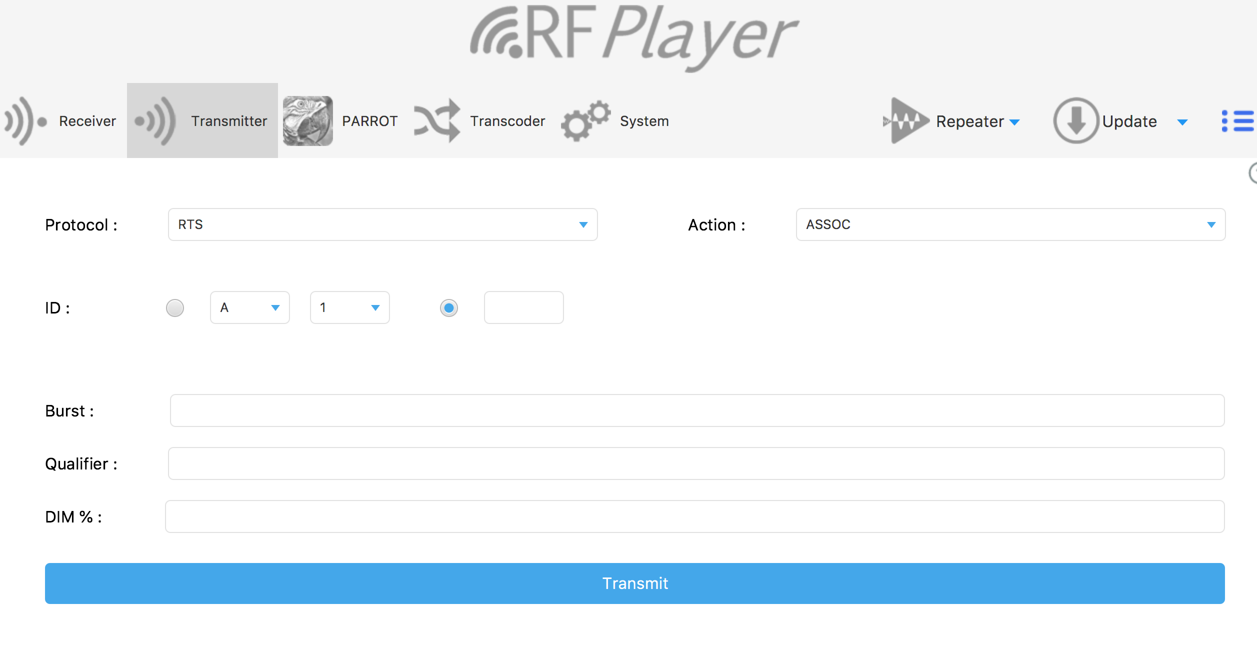
Task: Select the ID radio button for letter and number
Action: point(175,308)
